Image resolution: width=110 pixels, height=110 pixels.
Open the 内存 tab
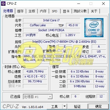43,11
